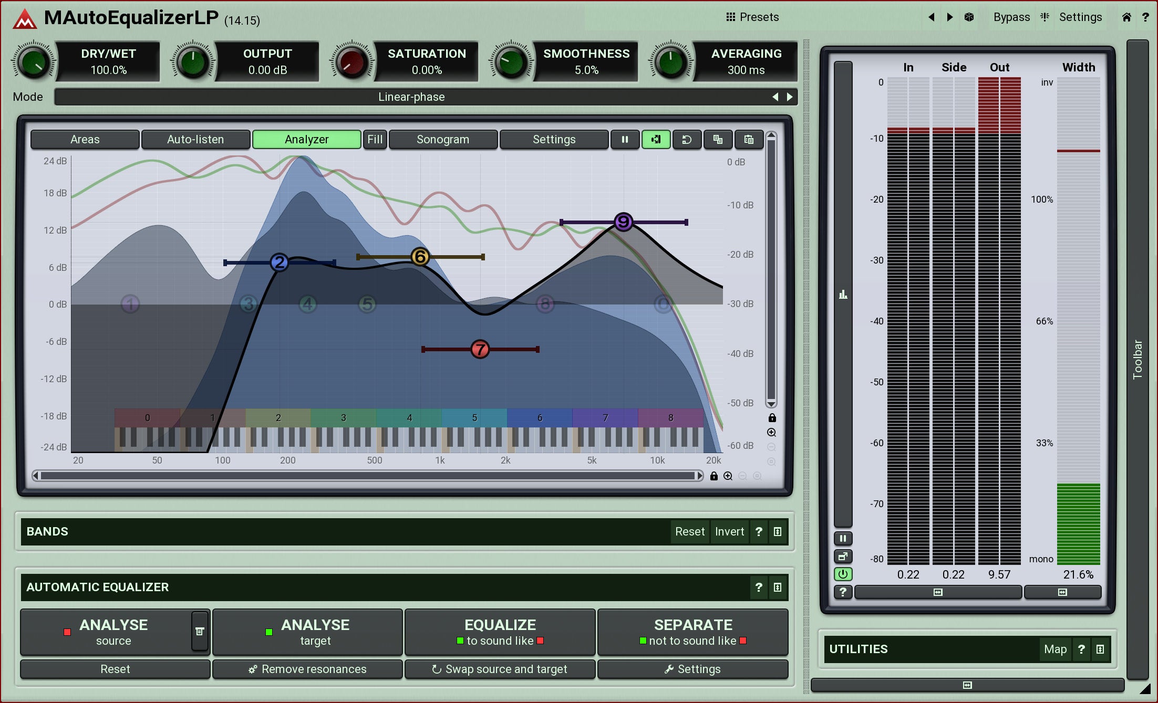1158x703 pixels.
Task: Click the copy icon above graph
Action: click(718, 140)
